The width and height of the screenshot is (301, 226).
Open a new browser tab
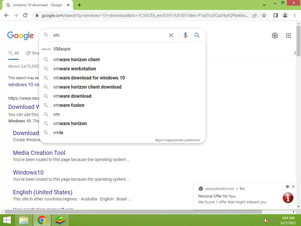tap(79, 5)
